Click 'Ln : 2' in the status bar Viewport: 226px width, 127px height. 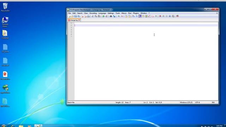(x=145, y=102)
